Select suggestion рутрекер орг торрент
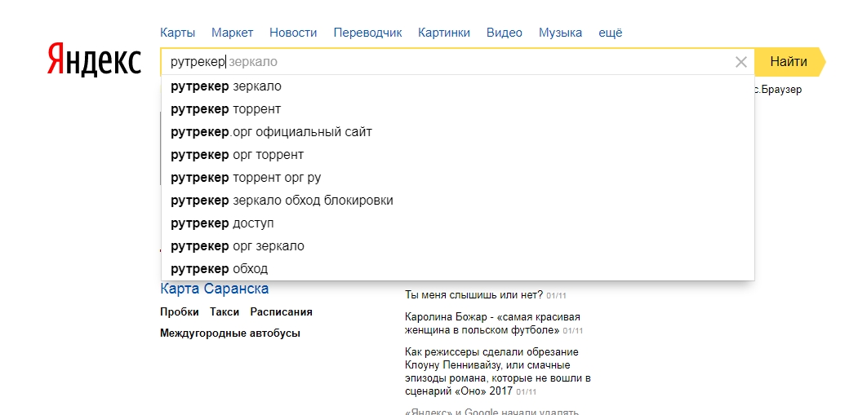Image resolution: width=867 pixels, height=415 pixels. pyautogui.click(x=458, y=155)
